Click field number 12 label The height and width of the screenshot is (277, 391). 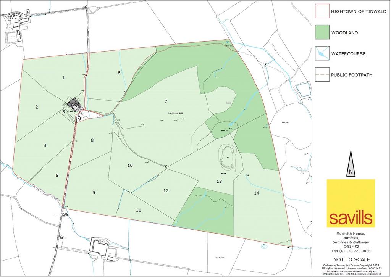pyautogui.click(x=166, y=190)
